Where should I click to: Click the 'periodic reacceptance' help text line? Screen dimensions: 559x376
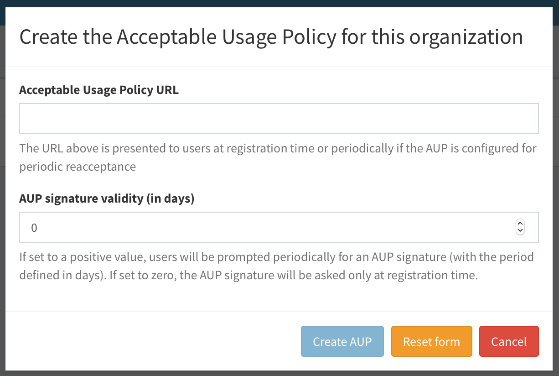[78, 167]
